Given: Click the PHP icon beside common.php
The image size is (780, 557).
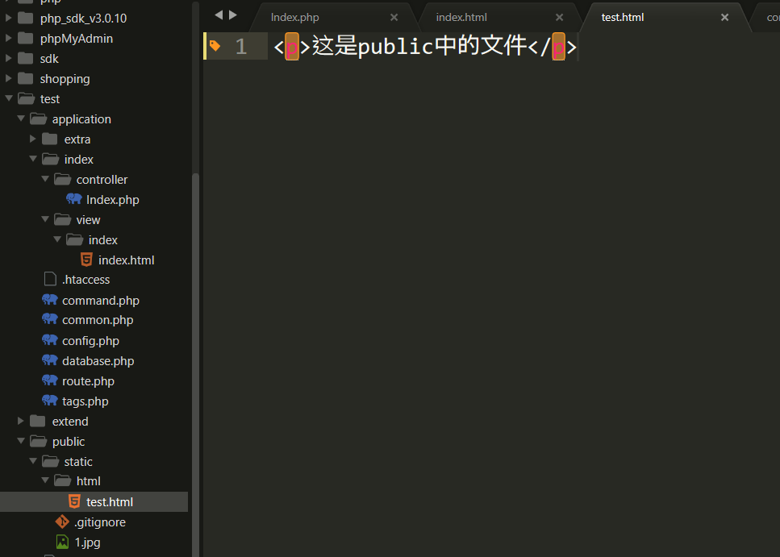Looking at the screenshot, I should point(50,319).
